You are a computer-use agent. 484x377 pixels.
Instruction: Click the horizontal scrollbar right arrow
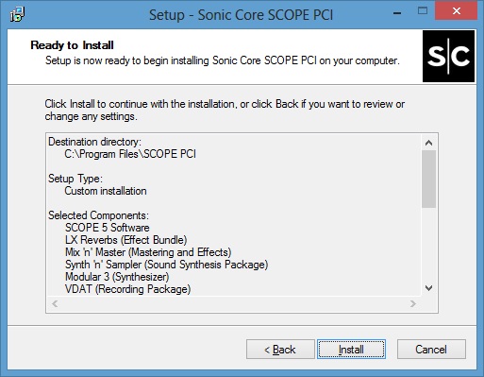coord(413,303)
